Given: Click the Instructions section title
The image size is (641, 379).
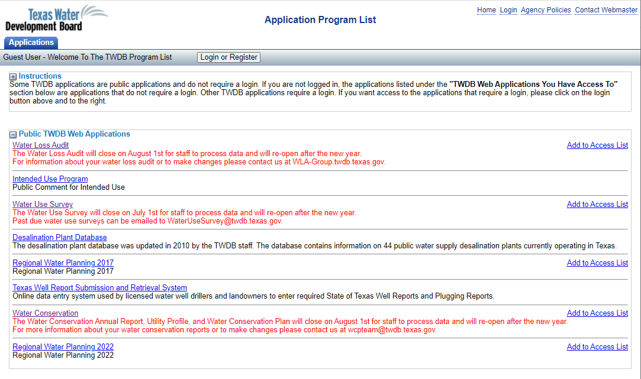Looking at the screenshot, I should point(40,76).
